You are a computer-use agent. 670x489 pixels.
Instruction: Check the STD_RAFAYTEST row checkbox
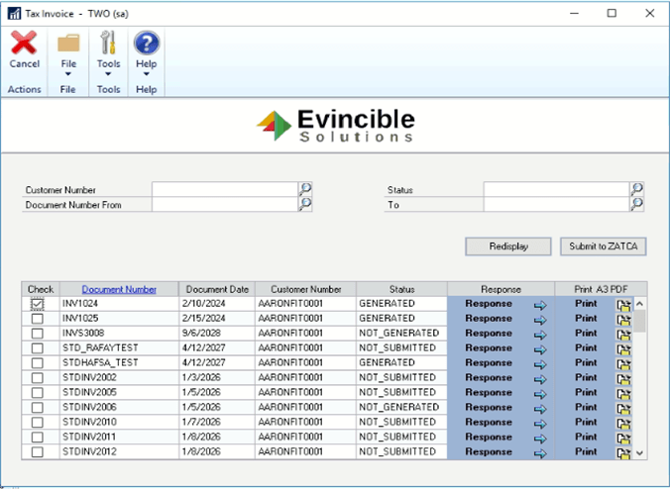point(38,348)
